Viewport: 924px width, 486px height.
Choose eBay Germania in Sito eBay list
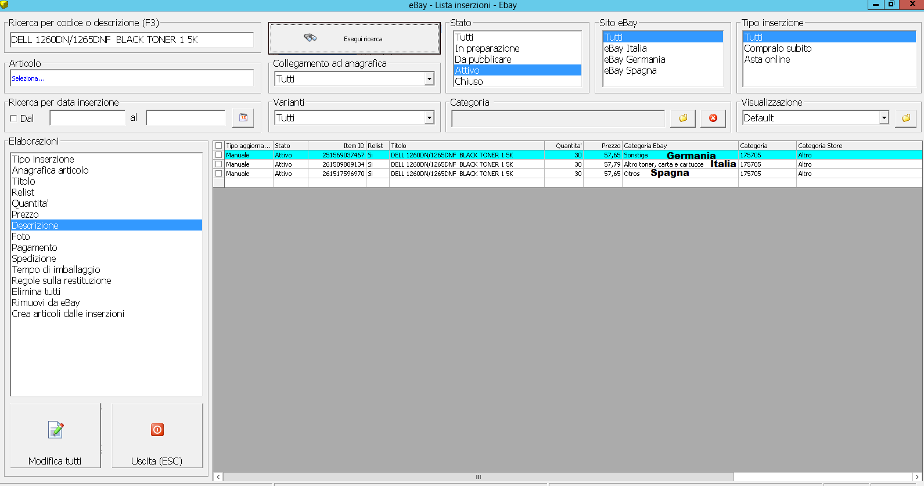pos(663,59)
